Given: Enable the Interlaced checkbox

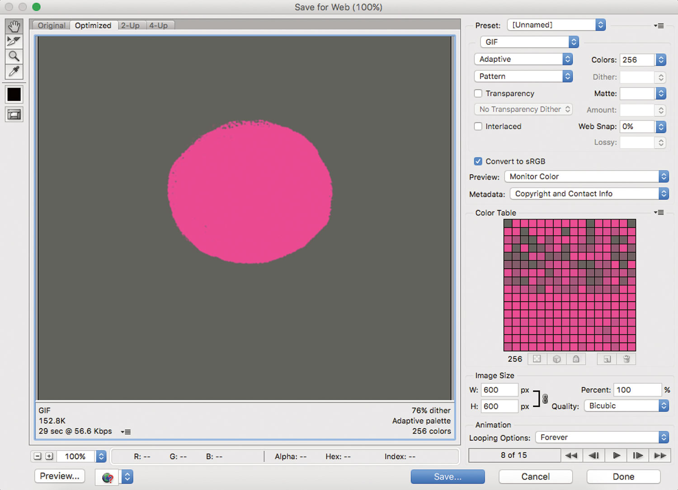Looking at the screenshot, I should pyautogui.click(x=478, y=126).
